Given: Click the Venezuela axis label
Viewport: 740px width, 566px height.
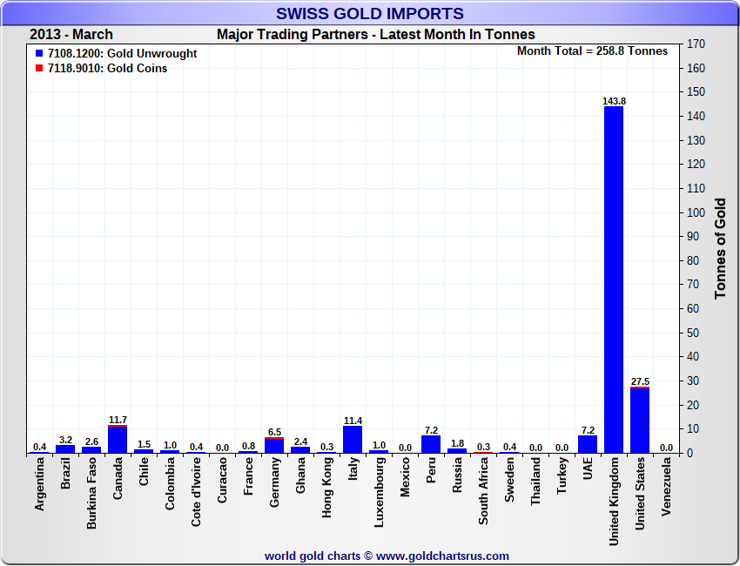Looking at the screenshot, I should pos(667,489).
